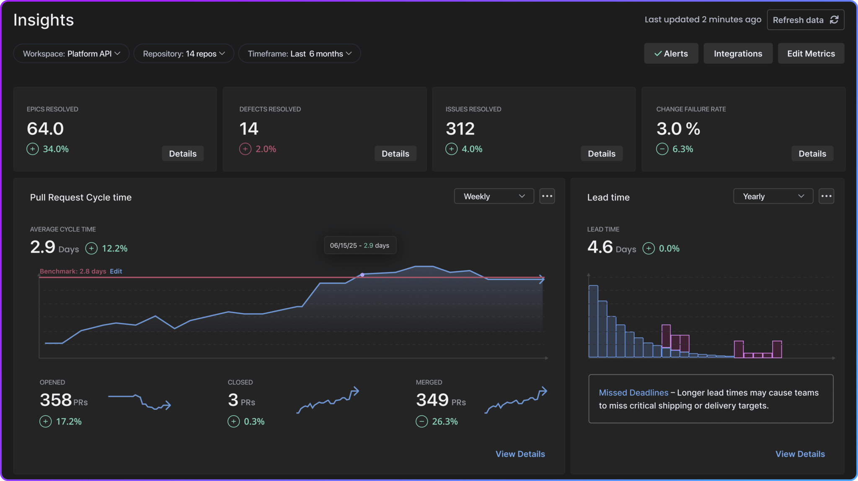
Task: Open the Yearly interval dropdown
Action: [x=773, y=196]
